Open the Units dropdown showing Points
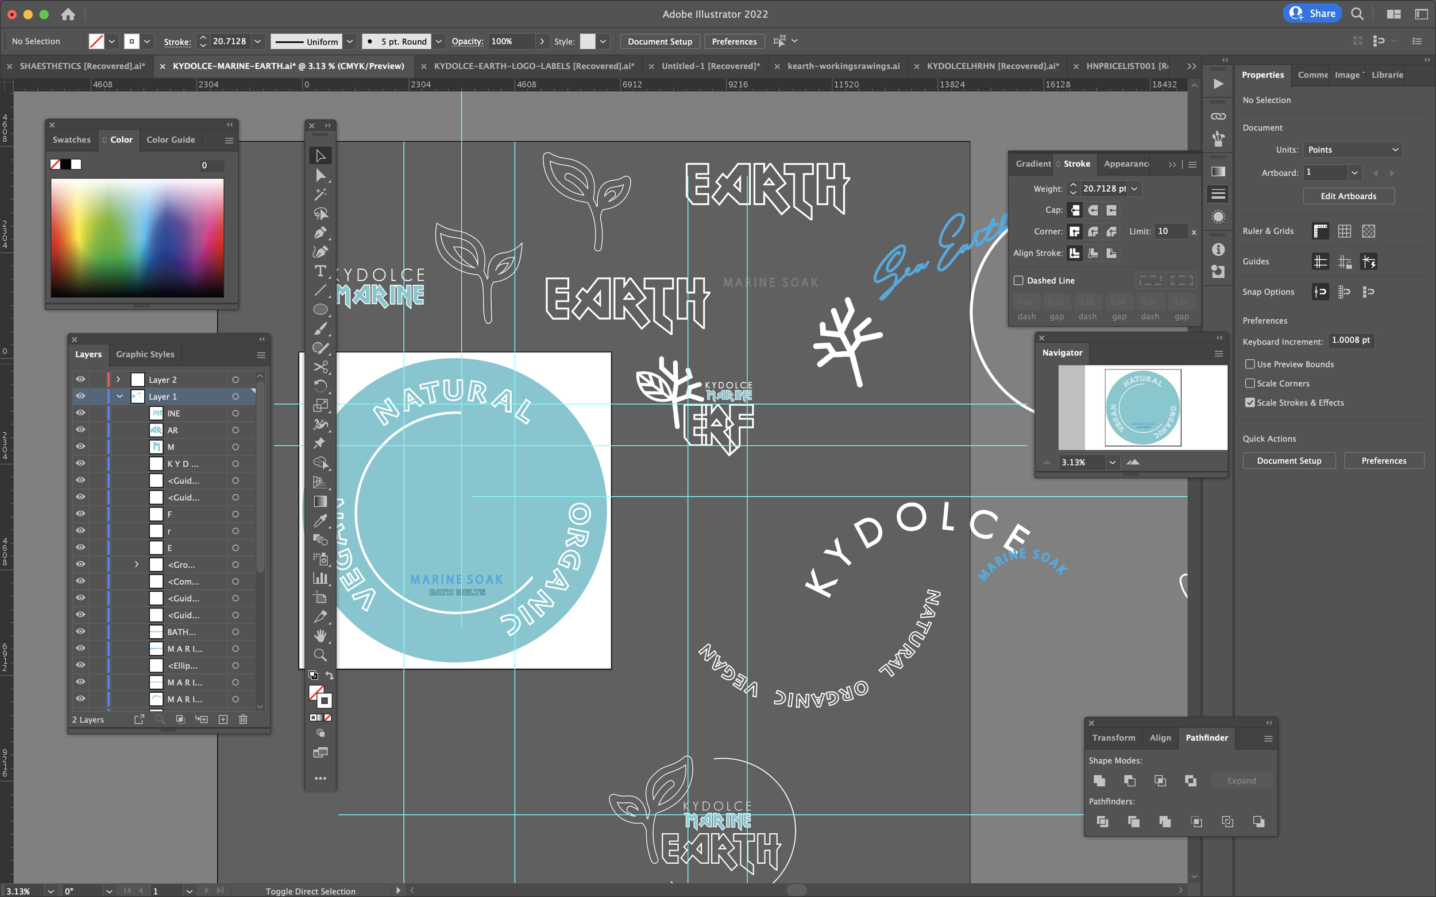The image size is (1436, 897). (x=1353, y=149)
